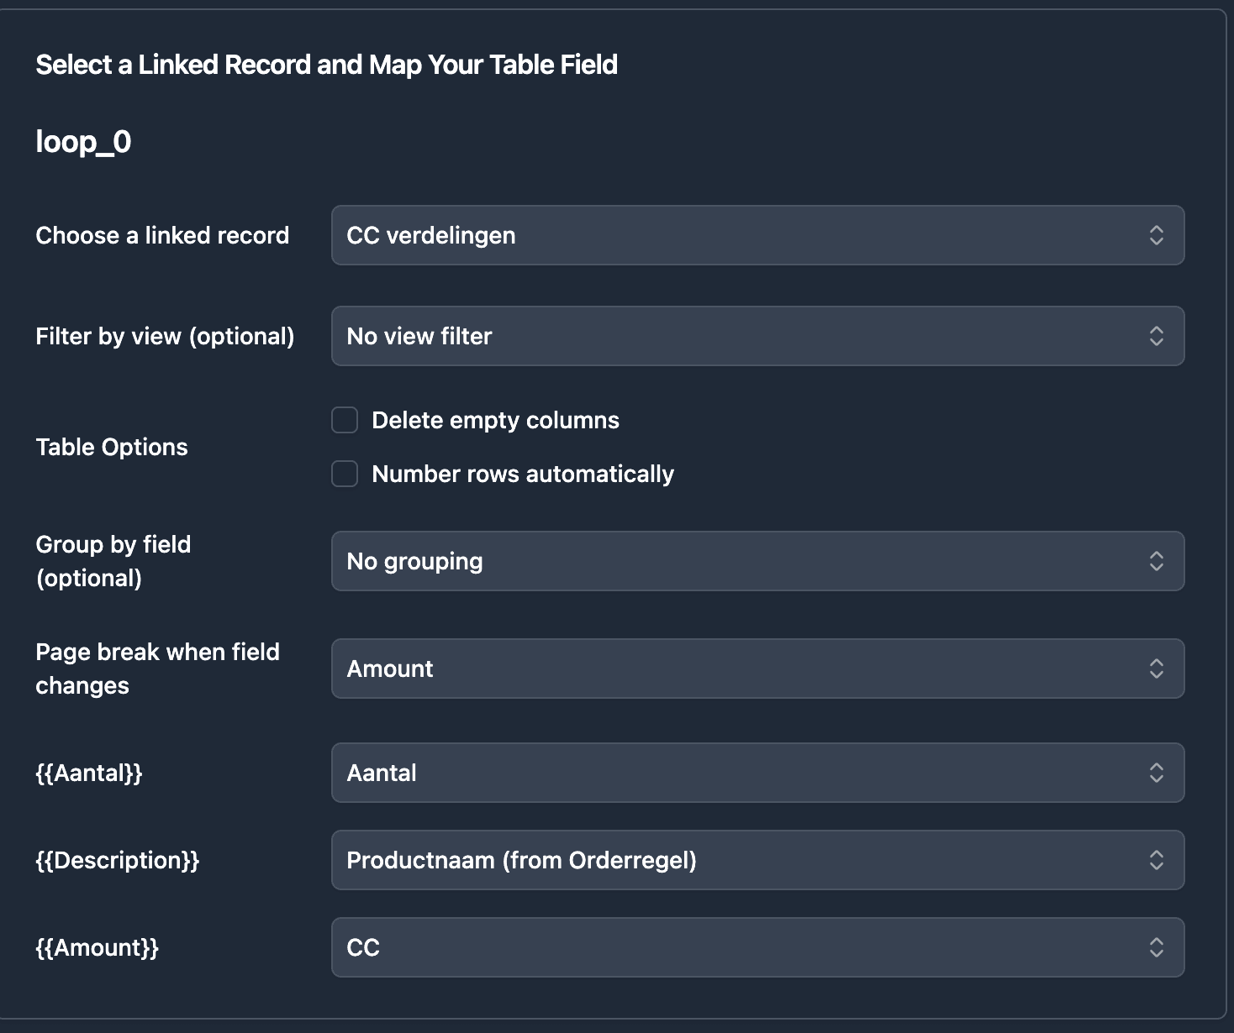Click the loop_0 section heading

pos(85,141)
